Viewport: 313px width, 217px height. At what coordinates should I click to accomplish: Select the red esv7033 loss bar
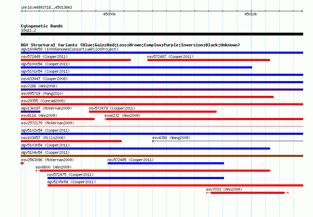[247, 193]
